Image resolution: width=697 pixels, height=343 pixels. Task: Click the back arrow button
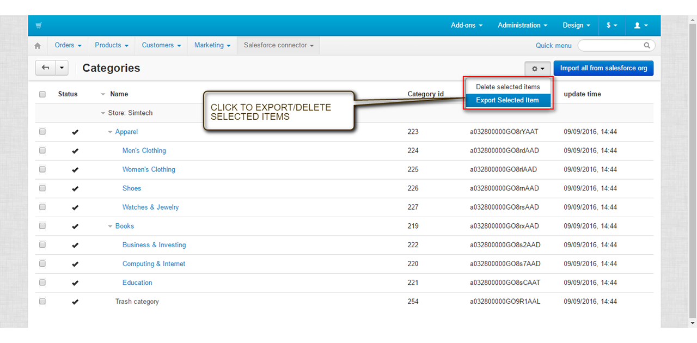45,68
